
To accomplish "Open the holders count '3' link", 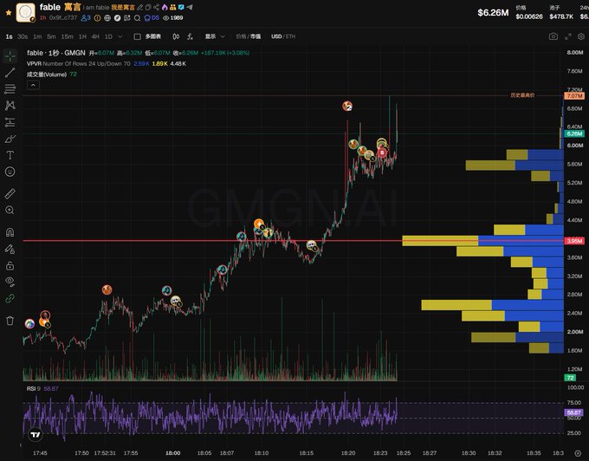I will click(x=86, y=17).
